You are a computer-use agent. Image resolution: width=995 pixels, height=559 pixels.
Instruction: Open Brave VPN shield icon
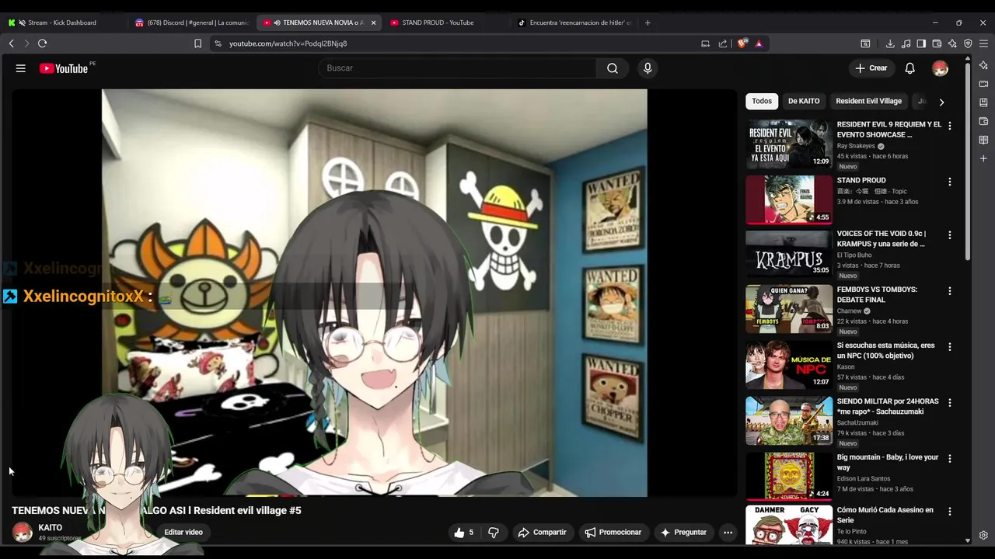click(968, 43)
